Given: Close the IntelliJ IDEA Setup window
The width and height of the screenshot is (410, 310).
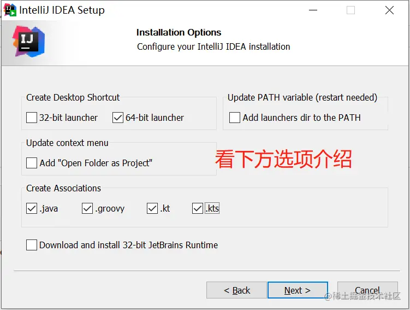Looking at the screenshot, I should [389, 10].
